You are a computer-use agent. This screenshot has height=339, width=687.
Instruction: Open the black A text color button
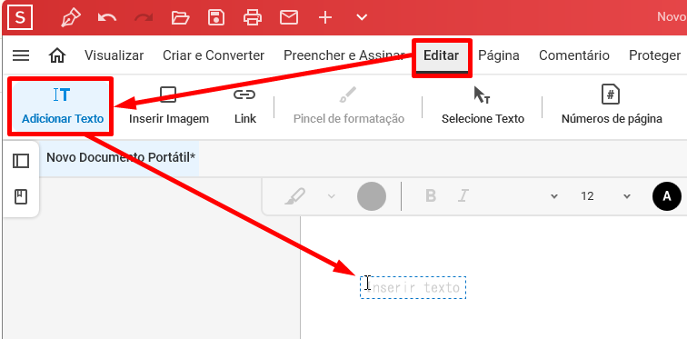click(667, 196)
